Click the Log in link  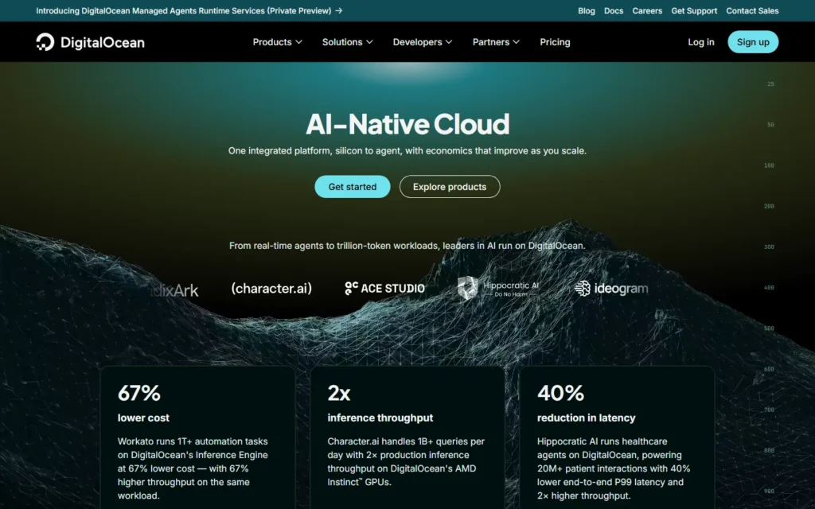tap(700, 42)
